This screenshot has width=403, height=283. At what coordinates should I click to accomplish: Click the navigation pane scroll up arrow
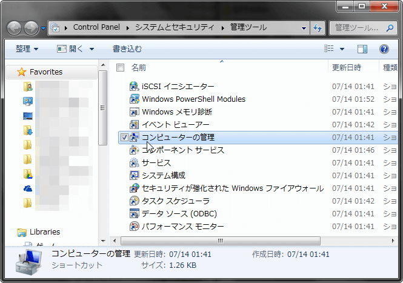coord(103,65)
